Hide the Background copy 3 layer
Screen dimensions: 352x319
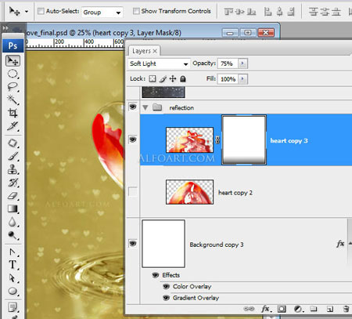tap(133, 244)
